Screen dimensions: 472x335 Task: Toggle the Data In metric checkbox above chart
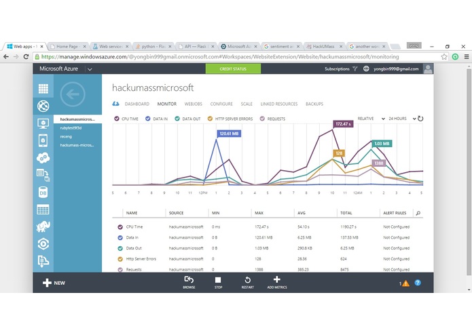[x=148, y=119]
